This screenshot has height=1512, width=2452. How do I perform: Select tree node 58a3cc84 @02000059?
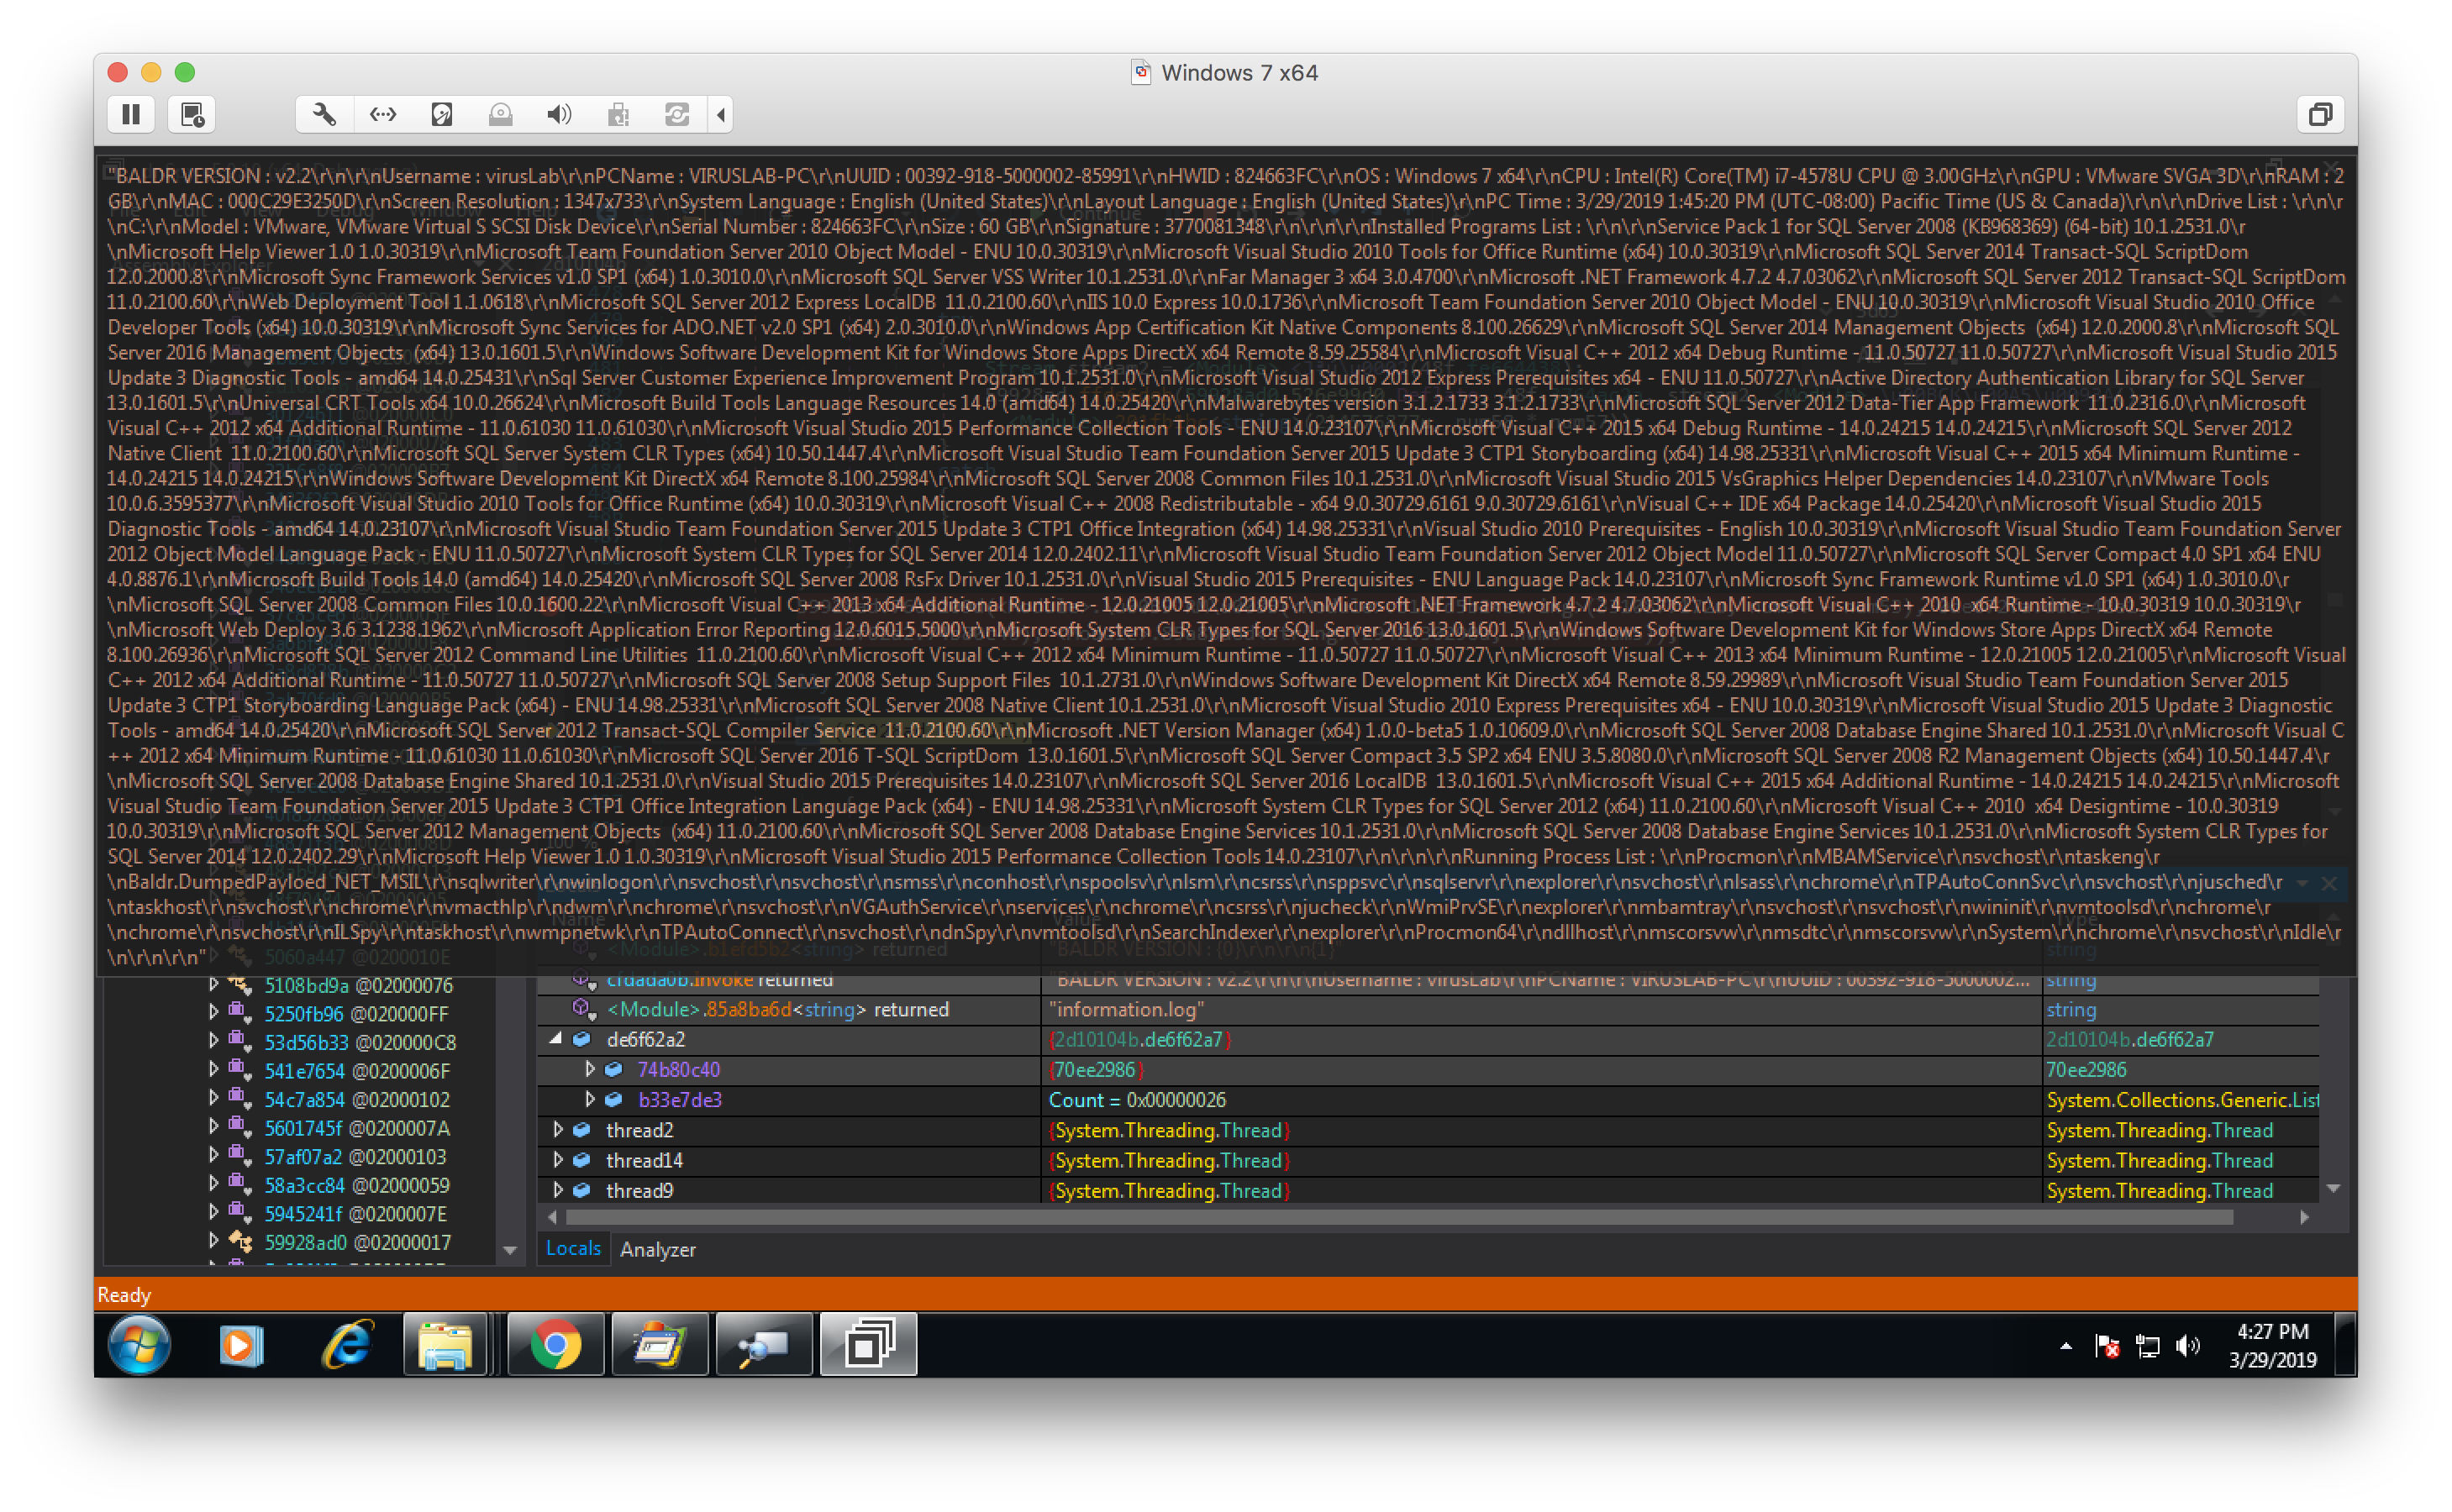click(357, 1185)
